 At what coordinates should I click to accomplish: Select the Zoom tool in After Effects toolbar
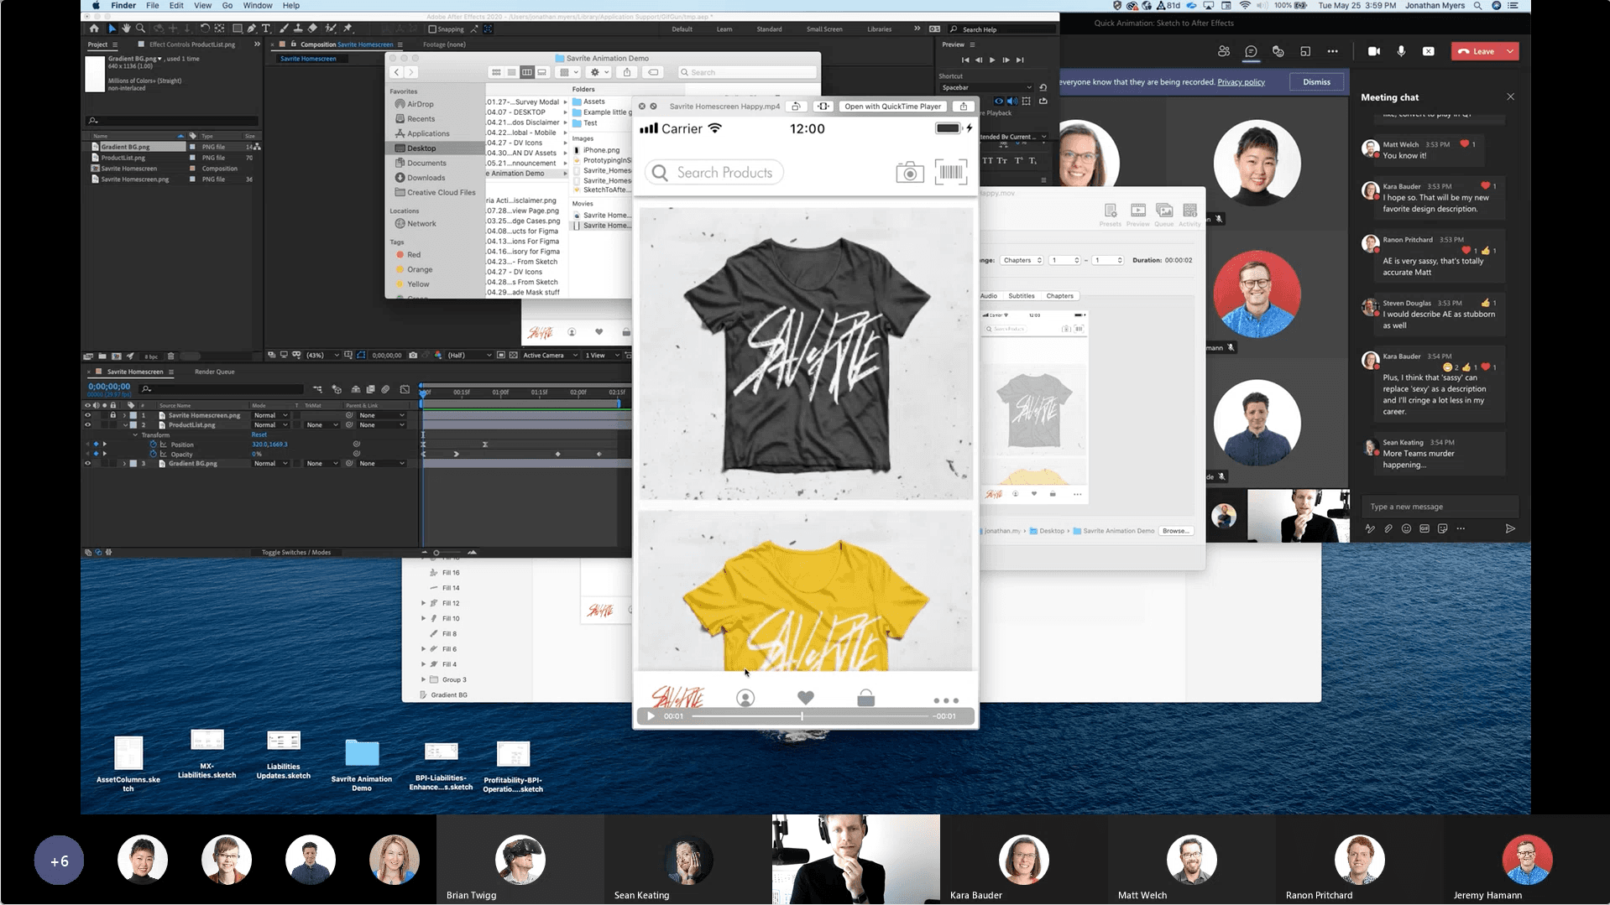pos(140,29)
